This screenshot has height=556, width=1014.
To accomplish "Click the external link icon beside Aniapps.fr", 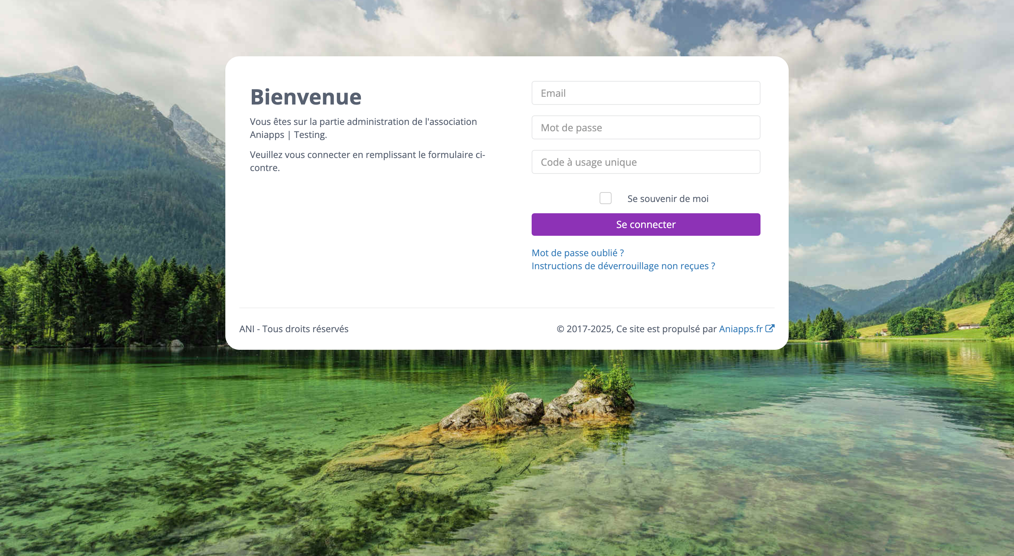I will pyautogui.click(x=770, y=329).
